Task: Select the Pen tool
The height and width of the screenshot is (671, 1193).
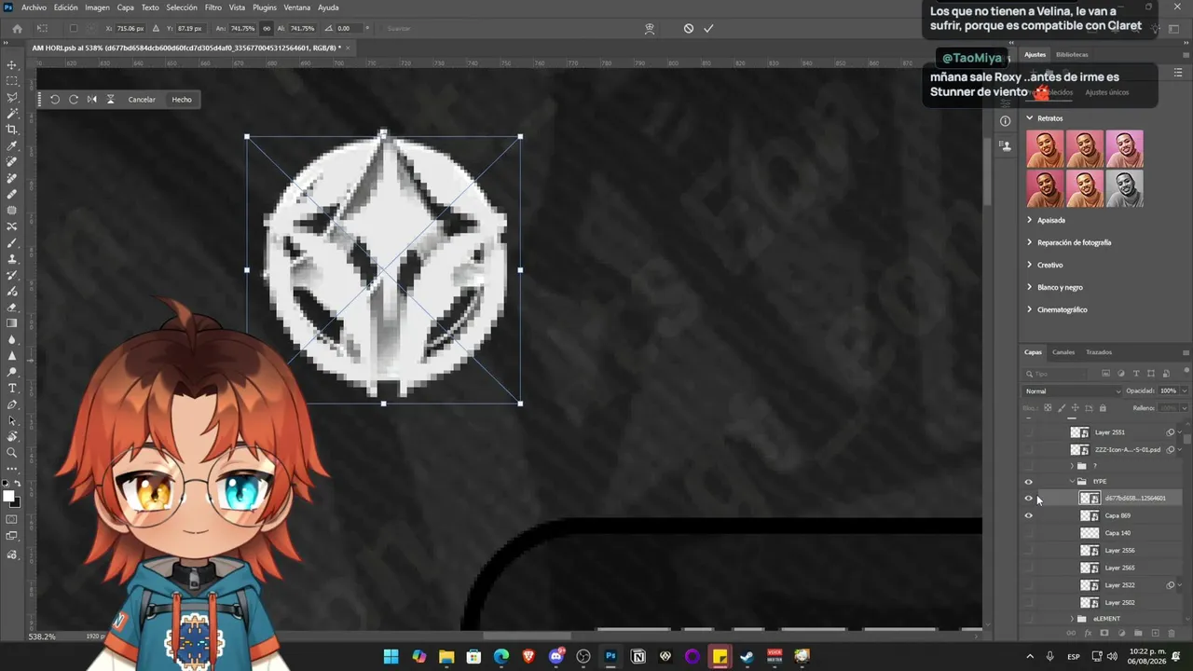Action: coord(12,404)
